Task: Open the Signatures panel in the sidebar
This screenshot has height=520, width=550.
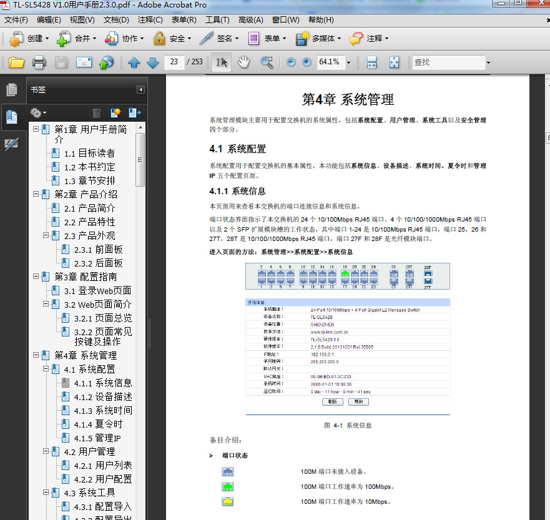Action: click(x=12, y=144)
